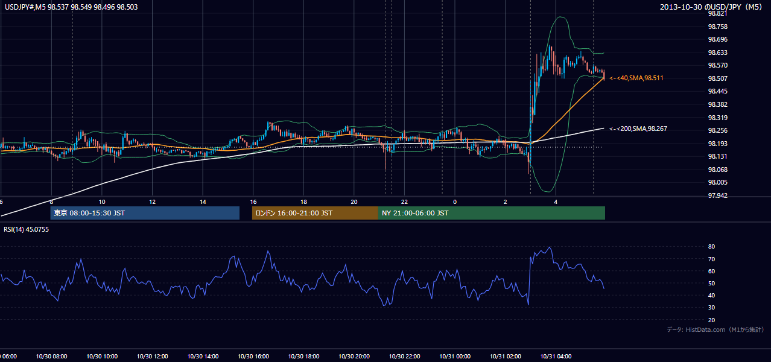Click price axis value 98.758
Screen dimensions: 771x362
point(718,27)
